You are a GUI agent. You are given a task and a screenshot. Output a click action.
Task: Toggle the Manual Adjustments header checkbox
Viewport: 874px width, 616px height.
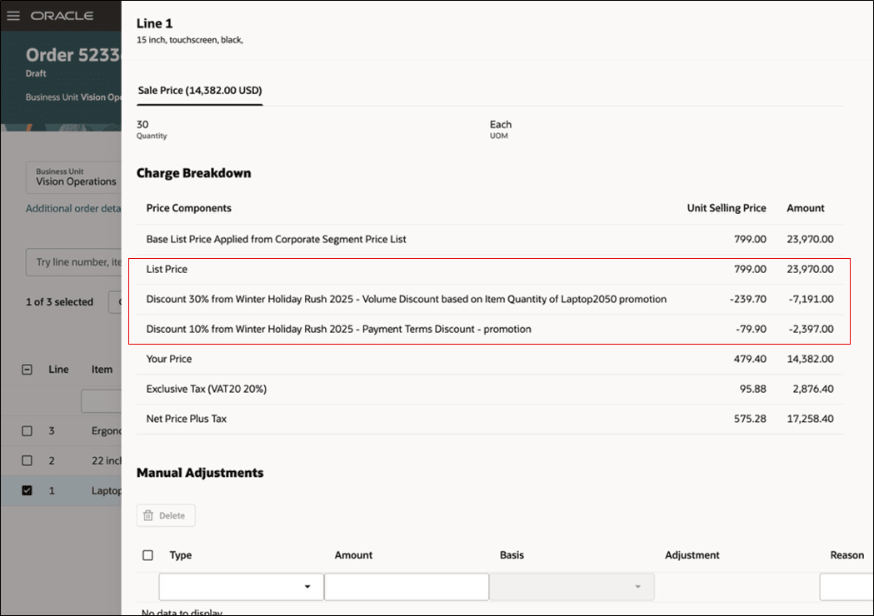(x=147, y=555)
